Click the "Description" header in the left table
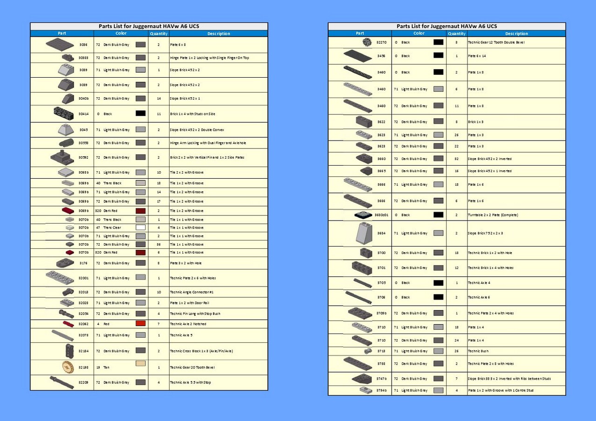This screenshot has height=421, width=596. [x=219, y=33]
